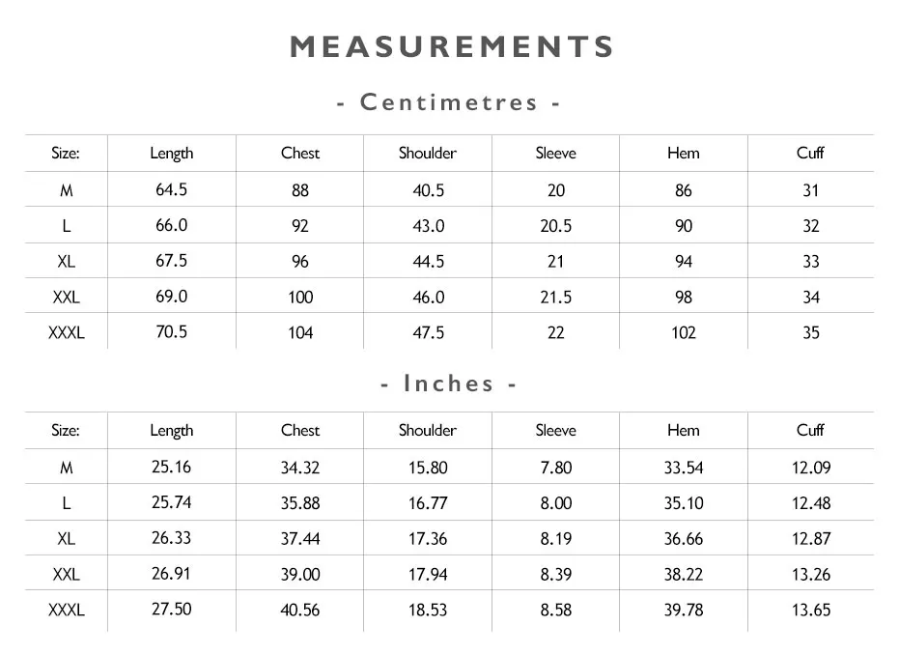The image size is (899, 654).
Task: Click the 43.0 shoulder value for size L
Action: pos(429,225)
